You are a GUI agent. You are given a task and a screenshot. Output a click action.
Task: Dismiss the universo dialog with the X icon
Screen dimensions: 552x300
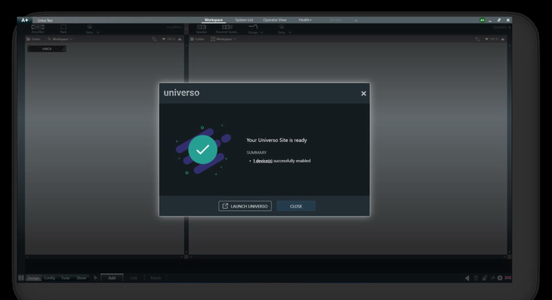click(x=364, y=93)
